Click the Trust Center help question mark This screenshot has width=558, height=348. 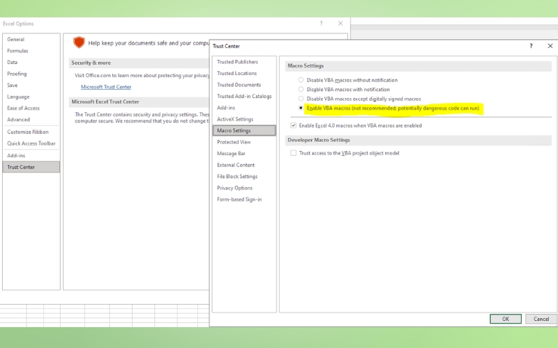[x=531, y=46]
